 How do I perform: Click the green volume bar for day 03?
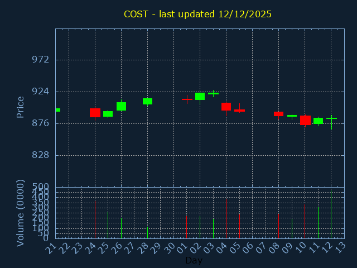pyautogui.click(x=213, y=228)
